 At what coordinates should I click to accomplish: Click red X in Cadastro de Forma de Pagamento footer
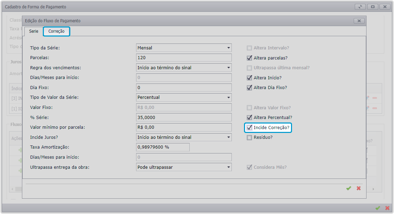point(387,208)
